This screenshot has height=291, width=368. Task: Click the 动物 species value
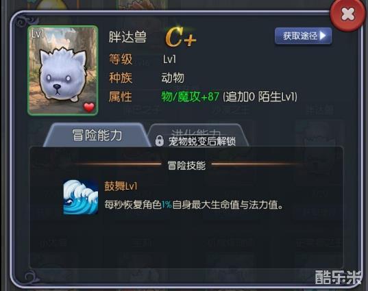(x=173, y=77)
